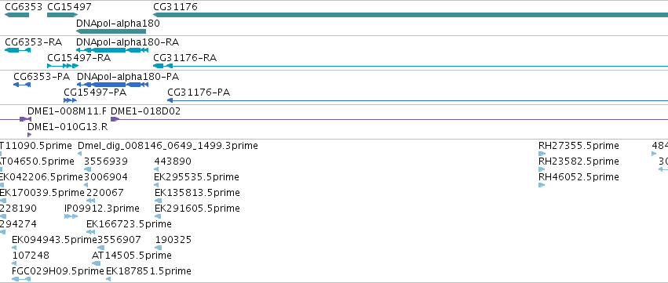Select the CG6353 gene arrow
This screenshot has height=283, width=668.
click(16, 15)
